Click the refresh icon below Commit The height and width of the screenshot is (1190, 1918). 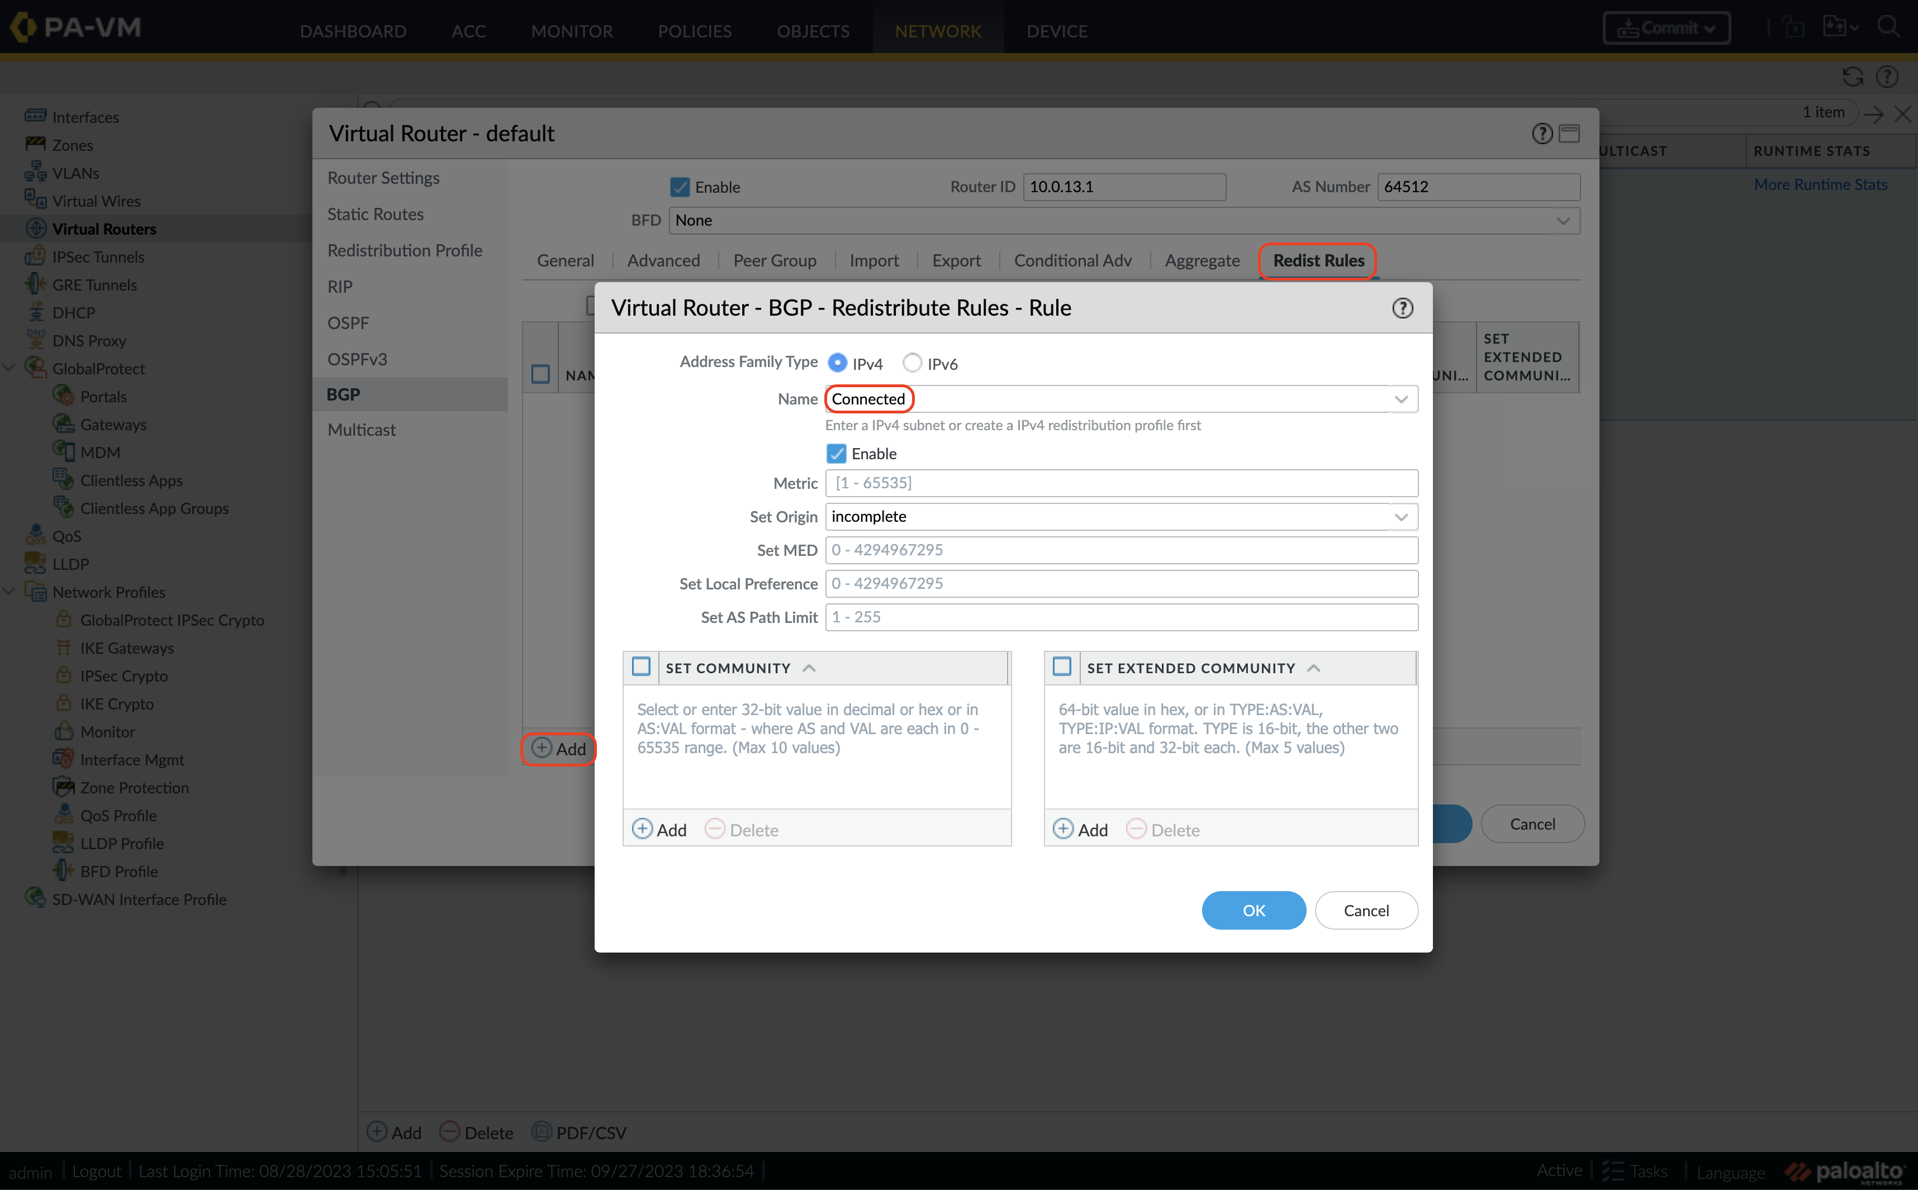click(x=1853, y=77)
